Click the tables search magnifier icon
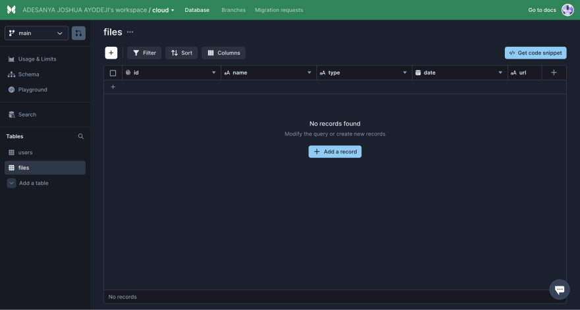 pyautogui.click(x=81, y=136)
